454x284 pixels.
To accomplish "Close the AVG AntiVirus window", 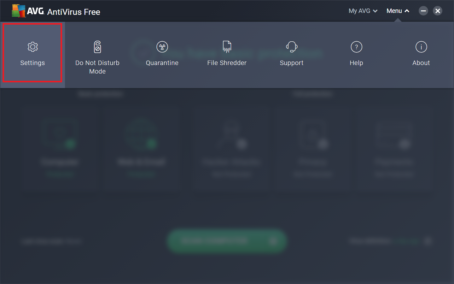I will pos(438,11).
